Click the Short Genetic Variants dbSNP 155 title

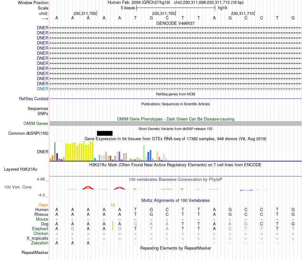[175, 129]
